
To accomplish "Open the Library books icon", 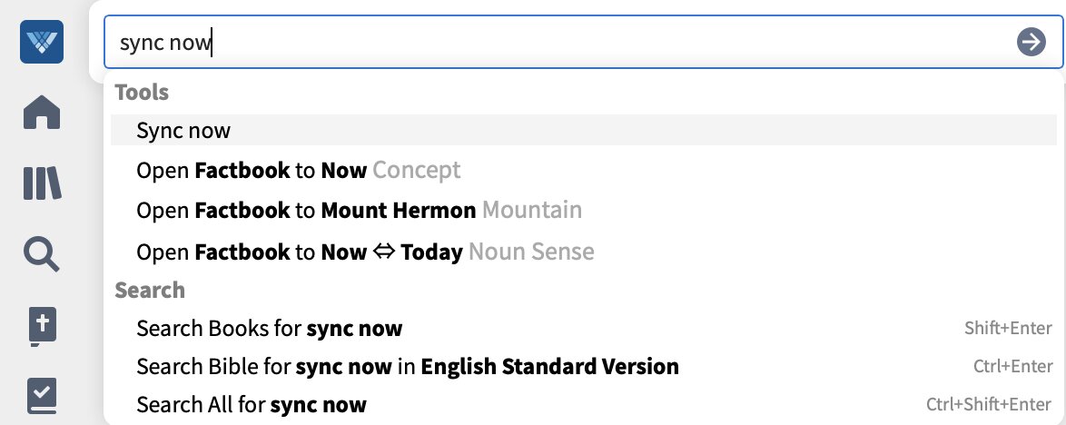I will [x=42, y=183].
